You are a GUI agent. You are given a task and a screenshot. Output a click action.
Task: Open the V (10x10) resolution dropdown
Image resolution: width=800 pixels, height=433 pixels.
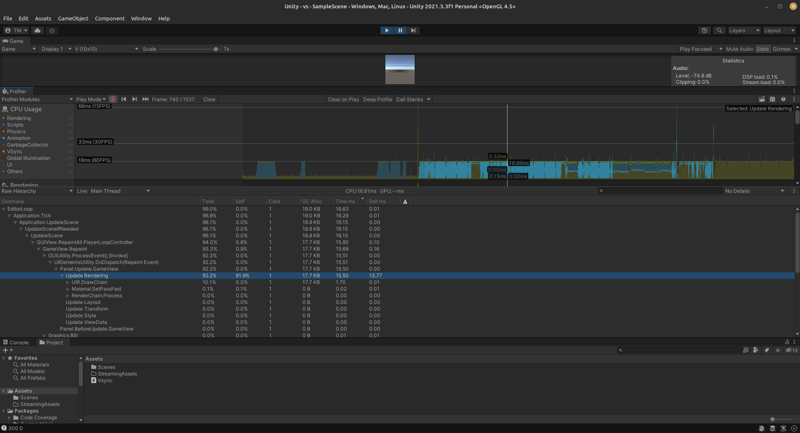point(106,49)
